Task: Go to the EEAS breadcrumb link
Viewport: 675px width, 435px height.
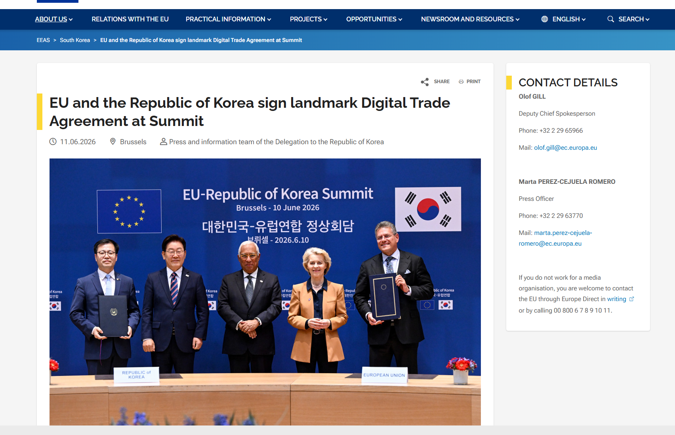Action: click(x=43, y=40)
